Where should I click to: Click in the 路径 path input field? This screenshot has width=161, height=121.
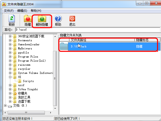[88, 30]
